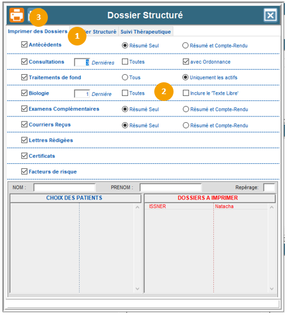Disable the avec Ordonnance option
The width and height of the screenshot is (288, 316).
186,62
